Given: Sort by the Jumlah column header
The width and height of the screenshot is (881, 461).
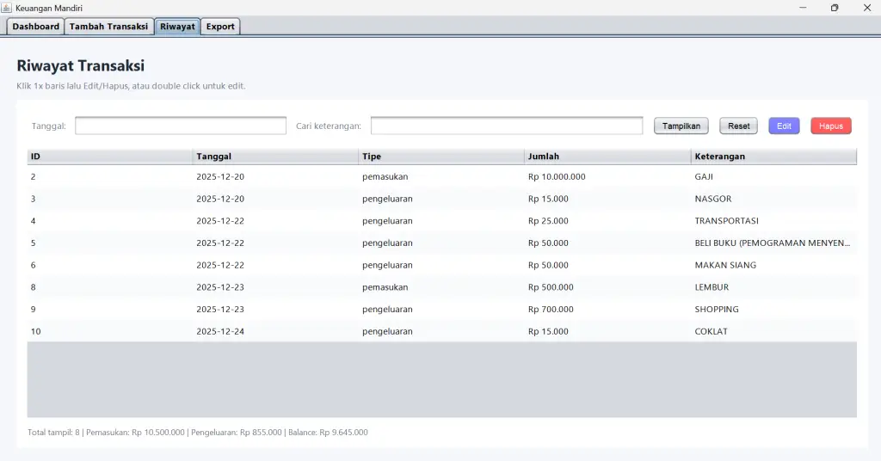Looking at the screenshot, I should 607,157.
